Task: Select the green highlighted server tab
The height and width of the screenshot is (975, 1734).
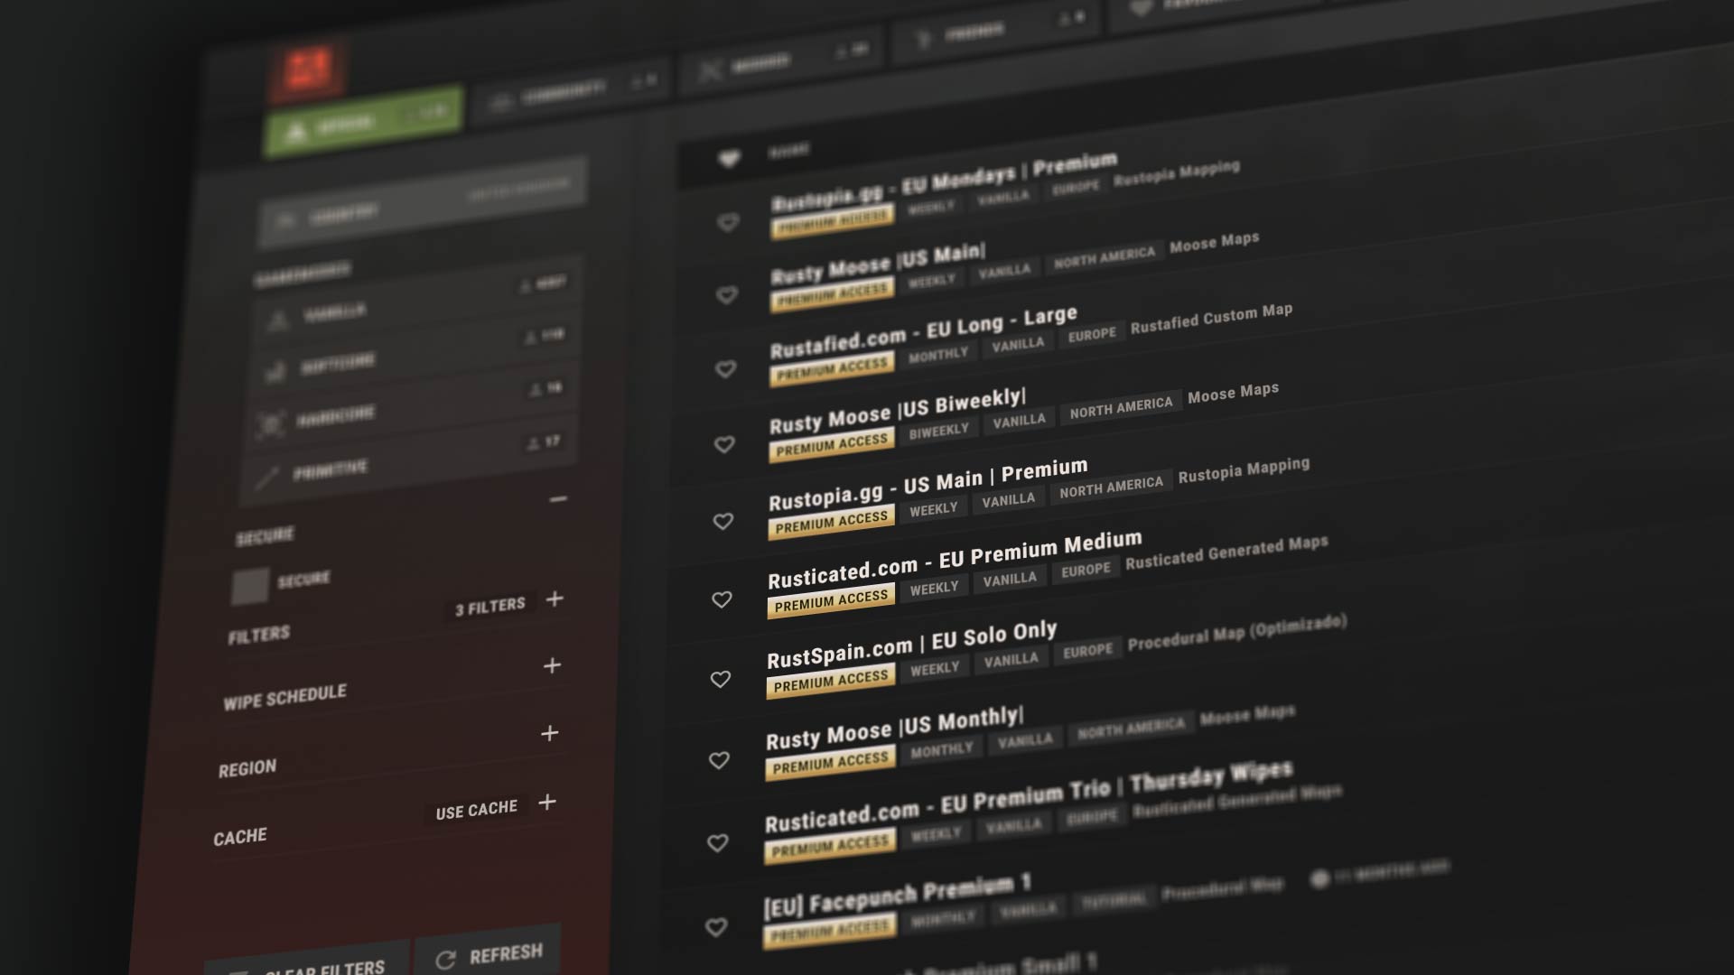Action: pos(364,122)
